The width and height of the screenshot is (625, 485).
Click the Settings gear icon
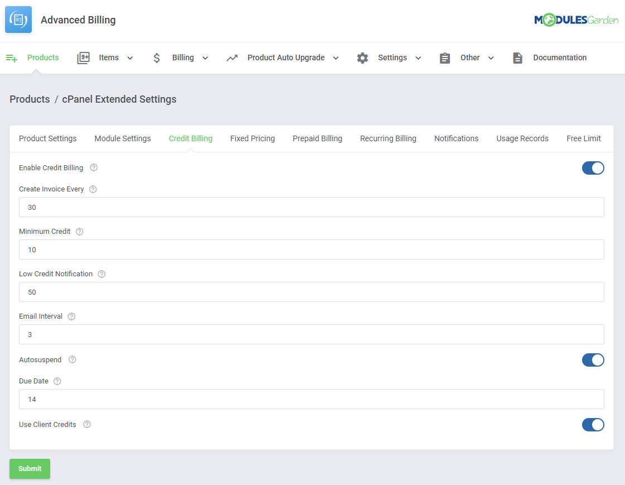click(x=362, y=58)
